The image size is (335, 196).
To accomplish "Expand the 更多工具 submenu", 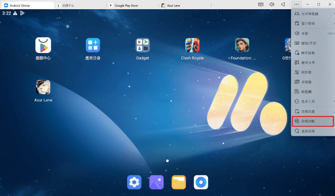I will [313, 101].
